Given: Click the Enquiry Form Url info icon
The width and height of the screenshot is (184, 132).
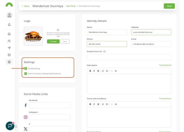Looking at the screenshot, I should (105, 51).
